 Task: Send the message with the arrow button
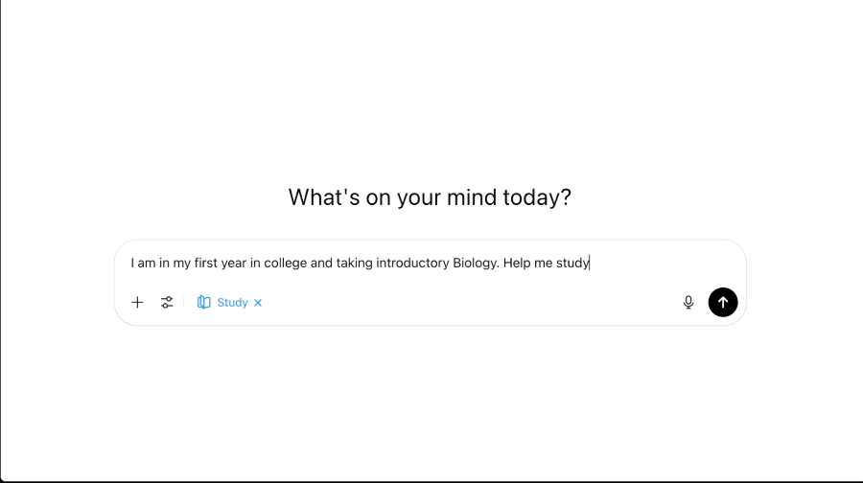[723, 302]
